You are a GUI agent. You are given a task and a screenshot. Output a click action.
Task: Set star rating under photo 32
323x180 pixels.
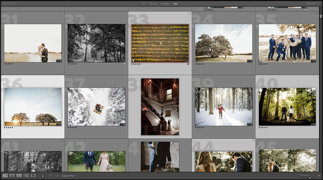tap(72, 64)
